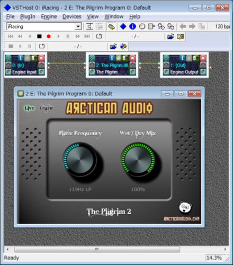The height and width of the screenshot is (265, 233).
Task: Click the 100% mix value readout
Action: 138,189
